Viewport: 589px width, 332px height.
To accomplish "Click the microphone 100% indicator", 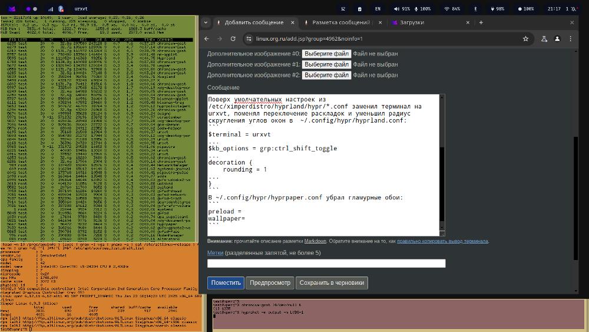I will click(422, 9).
